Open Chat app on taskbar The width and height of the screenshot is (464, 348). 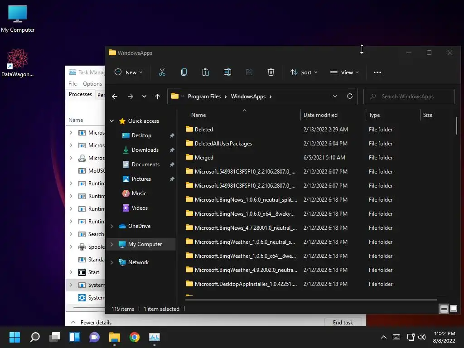[x=94, y=337]
